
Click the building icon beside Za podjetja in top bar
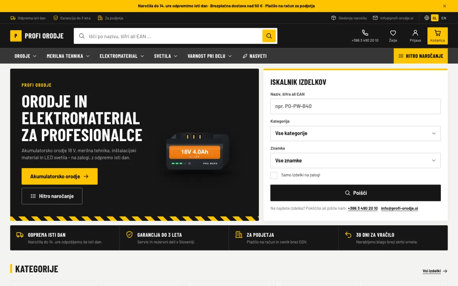(100, 18)
